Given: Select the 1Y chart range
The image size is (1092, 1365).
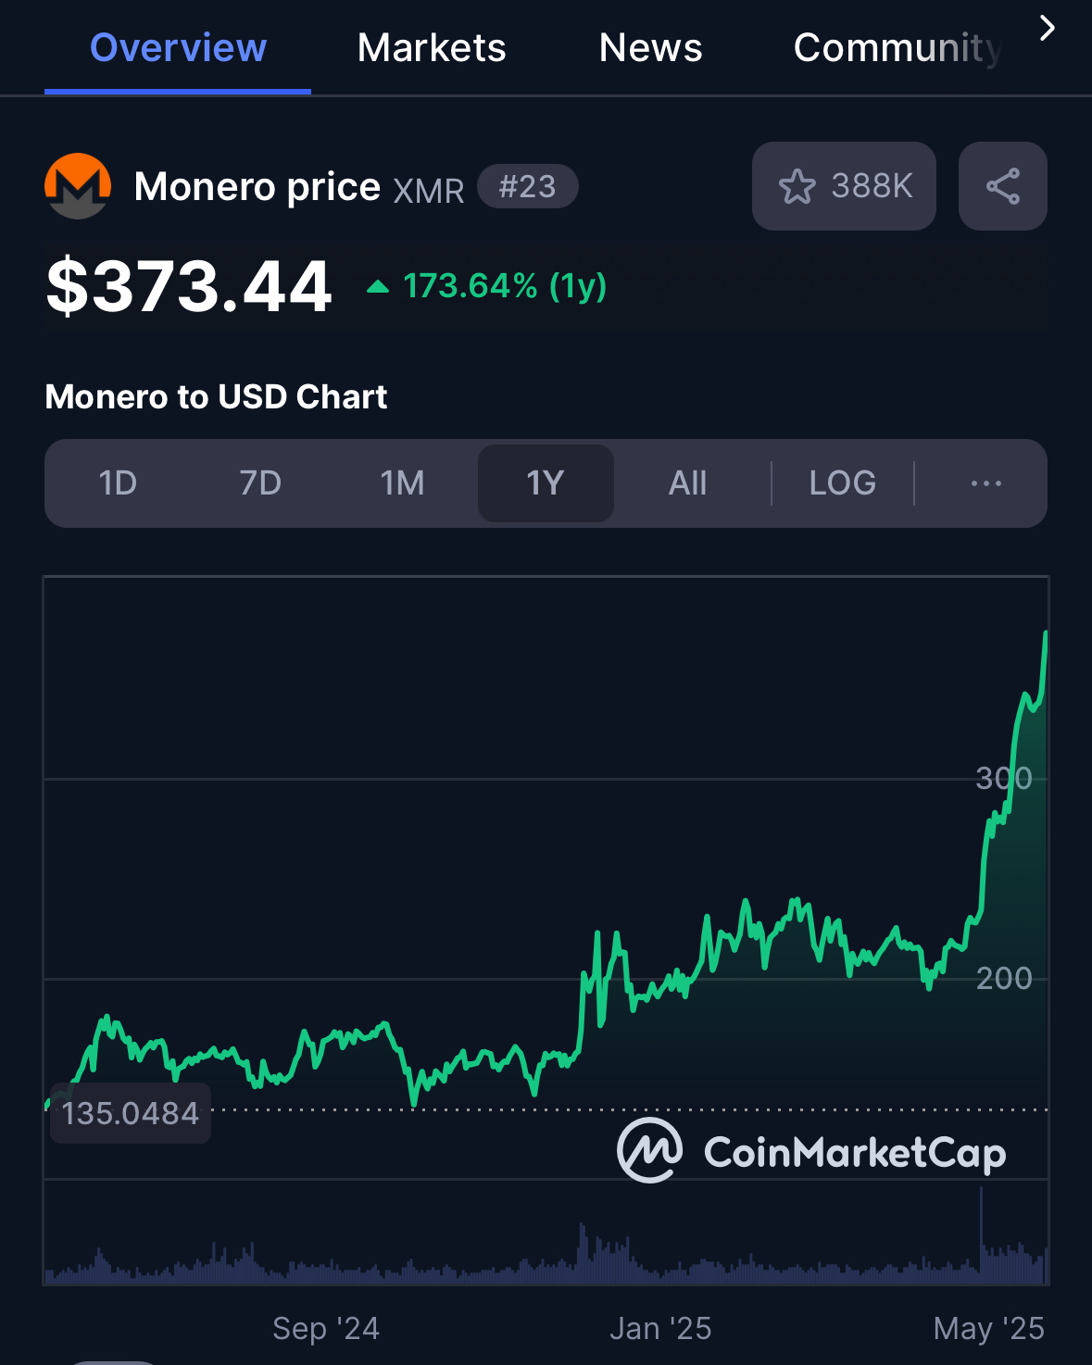Looking at the screenshot, I should (546, 483).
